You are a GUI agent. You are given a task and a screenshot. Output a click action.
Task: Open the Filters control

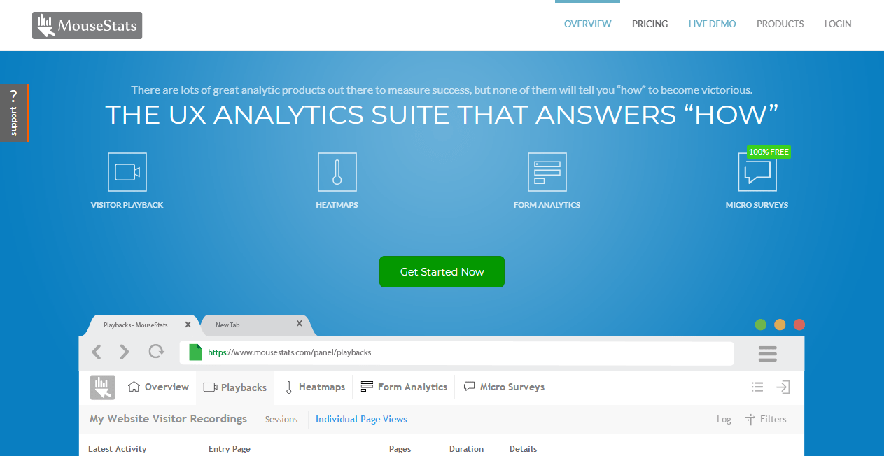[x=766, y=420]
